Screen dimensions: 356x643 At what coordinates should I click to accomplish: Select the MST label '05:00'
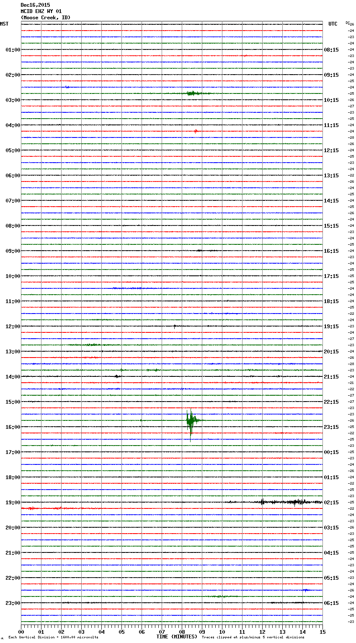coord(13,150)
